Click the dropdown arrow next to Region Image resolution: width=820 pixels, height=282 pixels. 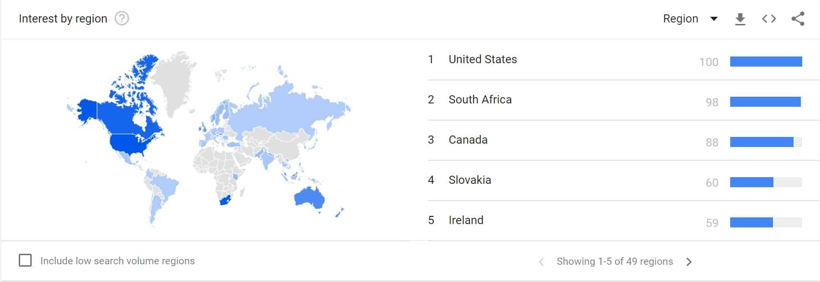pos(714,19)
